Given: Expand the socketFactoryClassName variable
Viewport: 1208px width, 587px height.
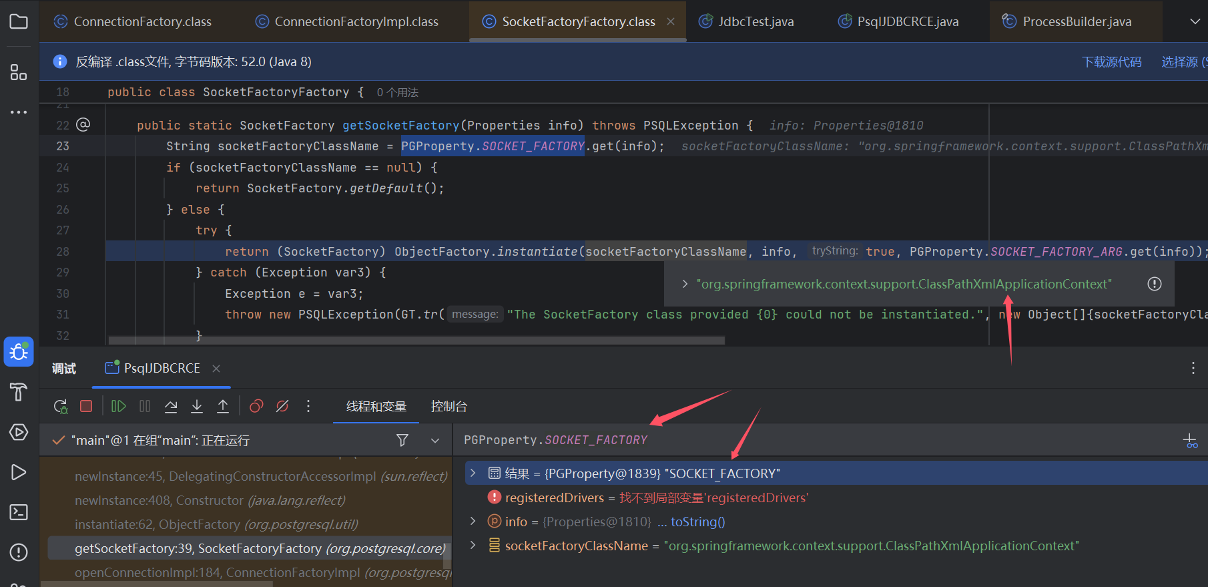Looking at the screenshot, I should (473, 545).
